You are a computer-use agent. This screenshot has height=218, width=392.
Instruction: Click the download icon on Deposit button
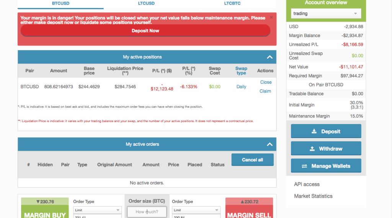(x=314, y=131)
